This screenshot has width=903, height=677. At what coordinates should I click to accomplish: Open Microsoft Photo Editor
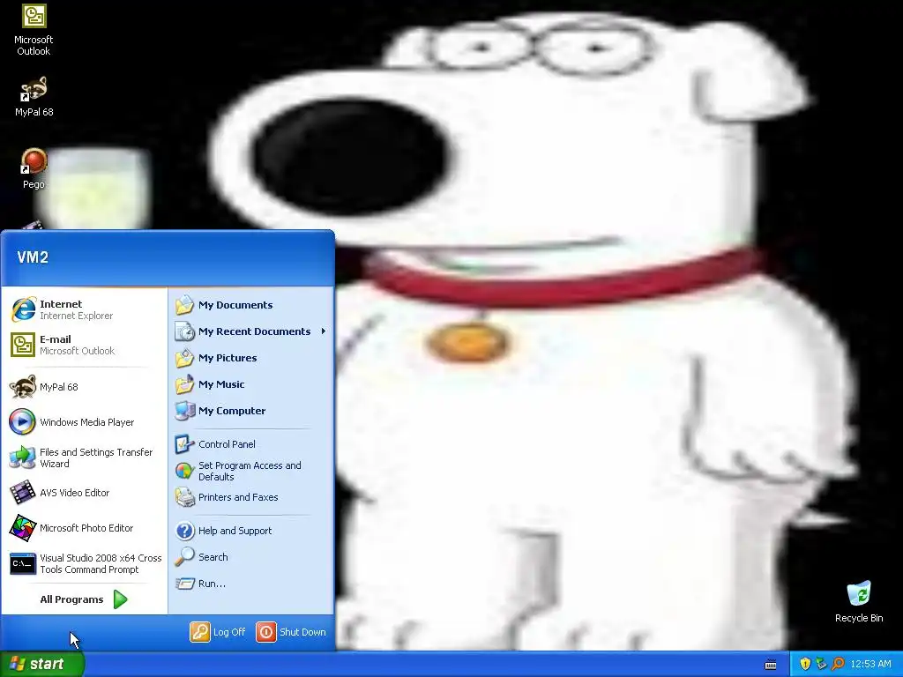coord(84,528)
